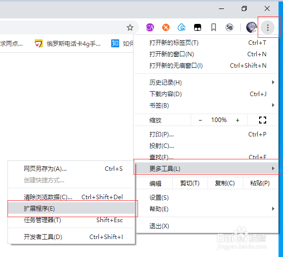Viewport: 283px width, 257px height.
Task: Open the blue cloud image extension
Action: click(181, 27)
